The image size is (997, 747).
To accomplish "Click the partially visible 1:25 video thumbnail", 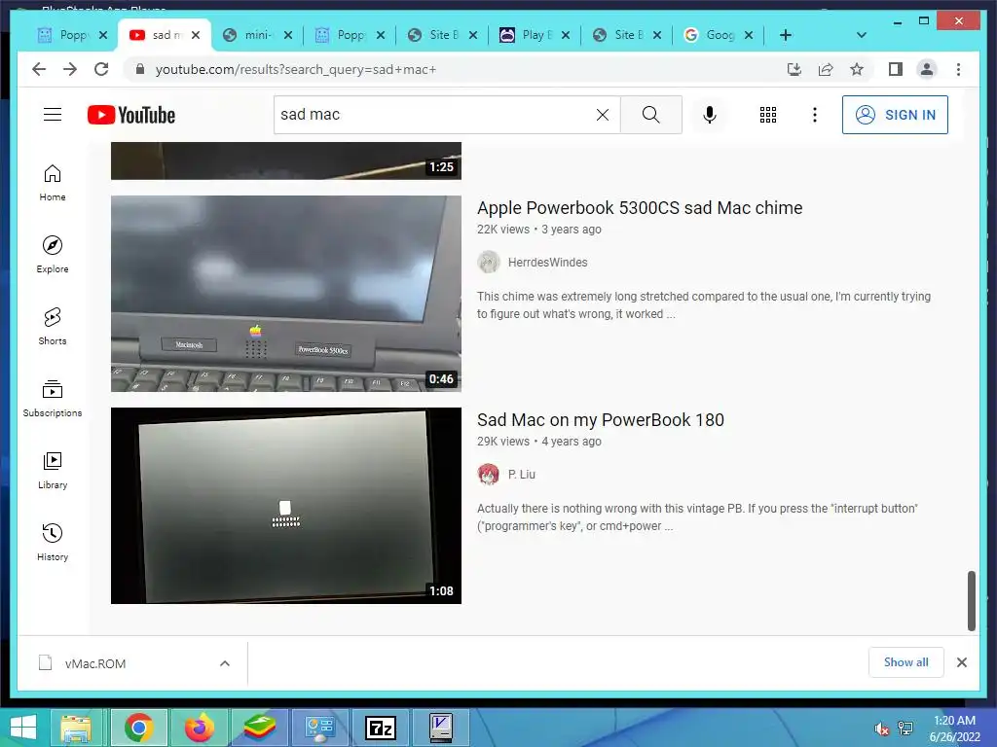I will 286,160.
